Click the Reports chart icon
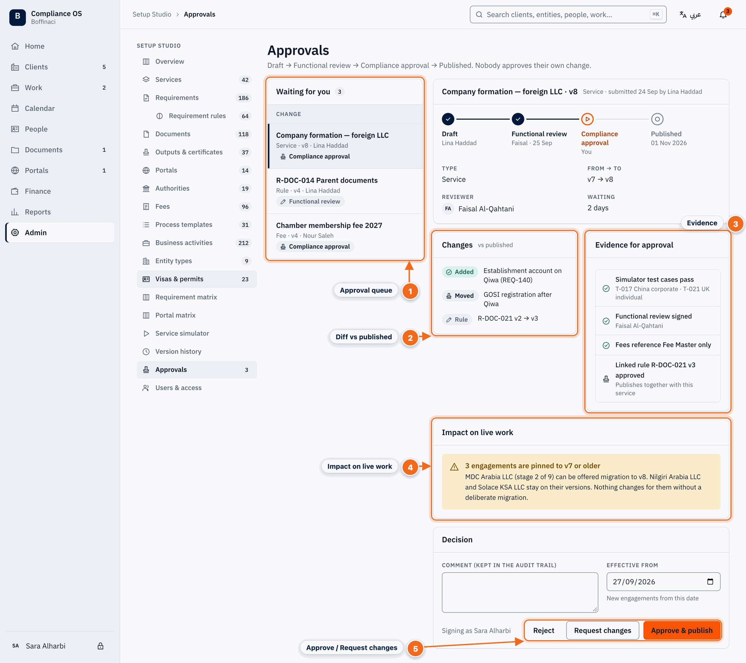 [15, 212]
